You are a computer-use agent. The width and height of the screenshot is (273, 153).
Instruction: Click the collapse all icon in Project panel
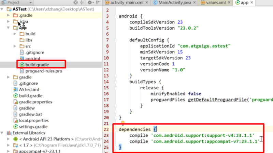click(x=82, y=2)
